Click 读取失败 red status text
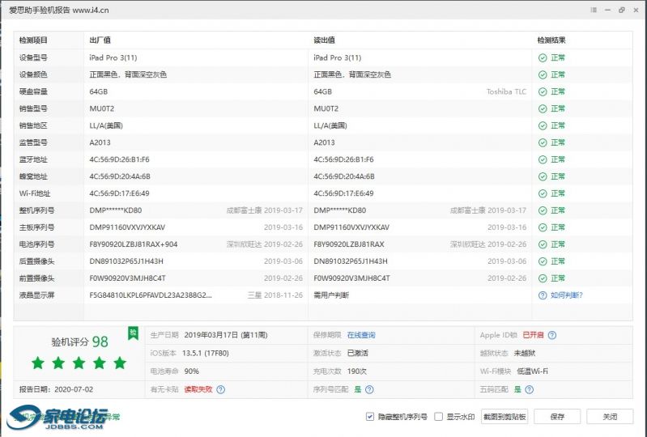 198,389
